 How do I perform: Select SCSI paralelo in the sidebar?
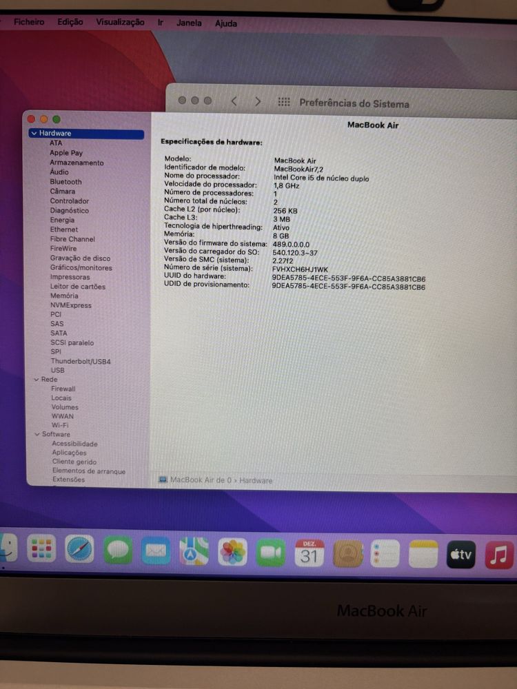pyautogui.click(x=72, y=342)
